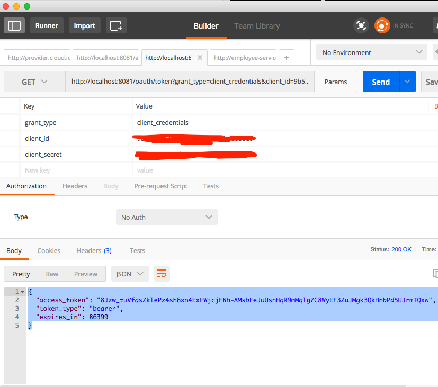Click the orange sync status icon
The height and width of the screenshot is (387, 438).
382,25
